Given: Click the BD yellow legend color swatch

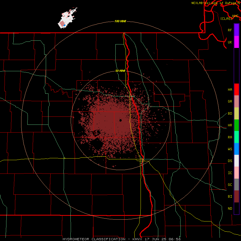Looking at the screenshot, I should (236, 113).
